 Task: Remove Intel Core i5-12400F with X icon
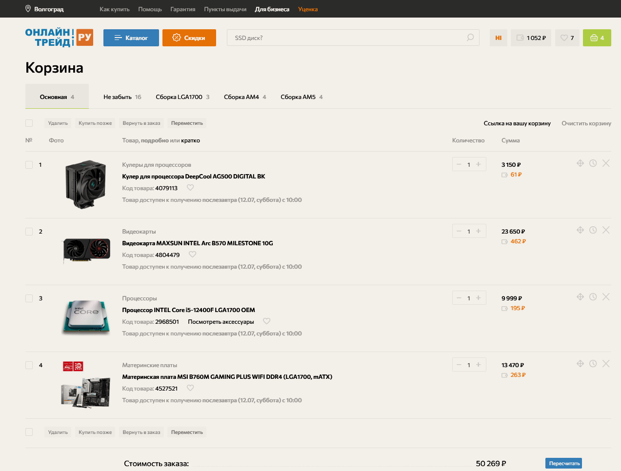point(606,297)
